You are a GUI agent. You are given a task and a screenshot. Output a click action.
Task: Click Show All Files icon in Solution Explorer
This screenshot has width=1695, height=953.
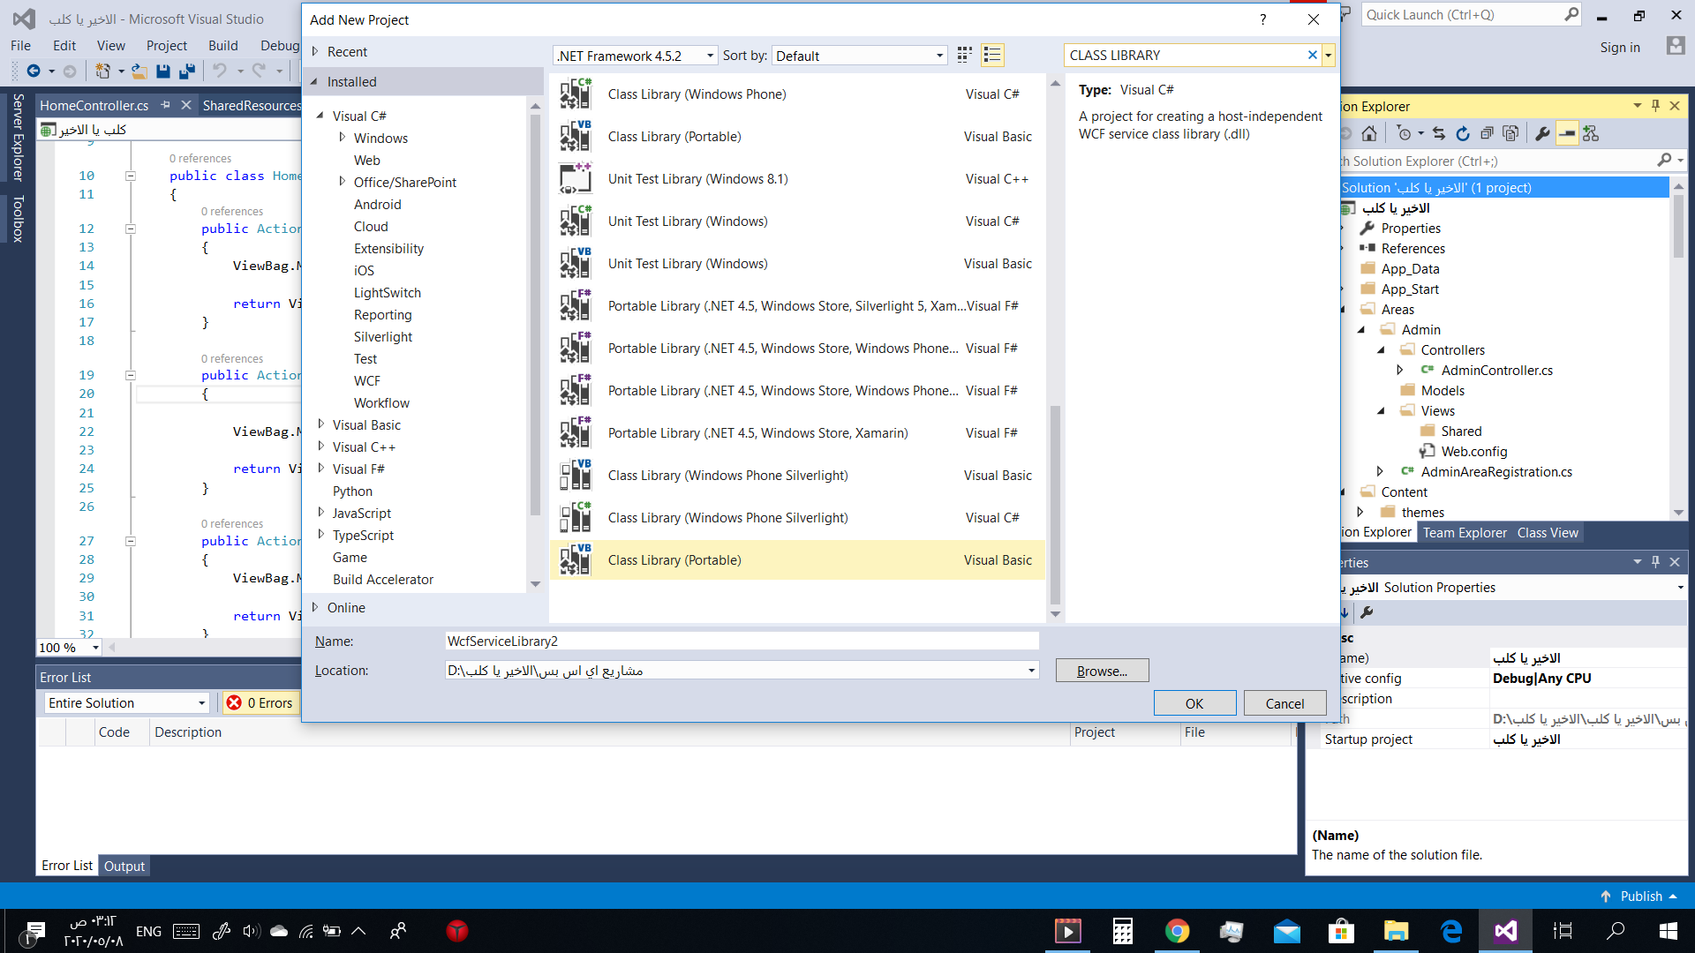pos(1510,133)
